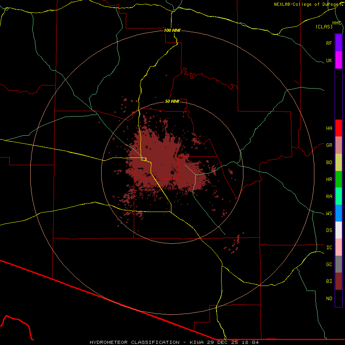Click the ND legend label
This screenshot has height=345, width=345.
[x=329, y=298]
